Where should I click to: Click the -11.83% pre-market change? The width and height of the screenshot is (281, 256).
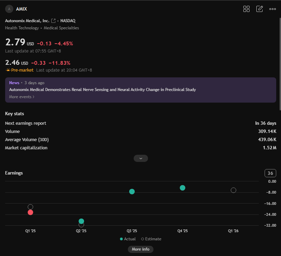[59, 63]
